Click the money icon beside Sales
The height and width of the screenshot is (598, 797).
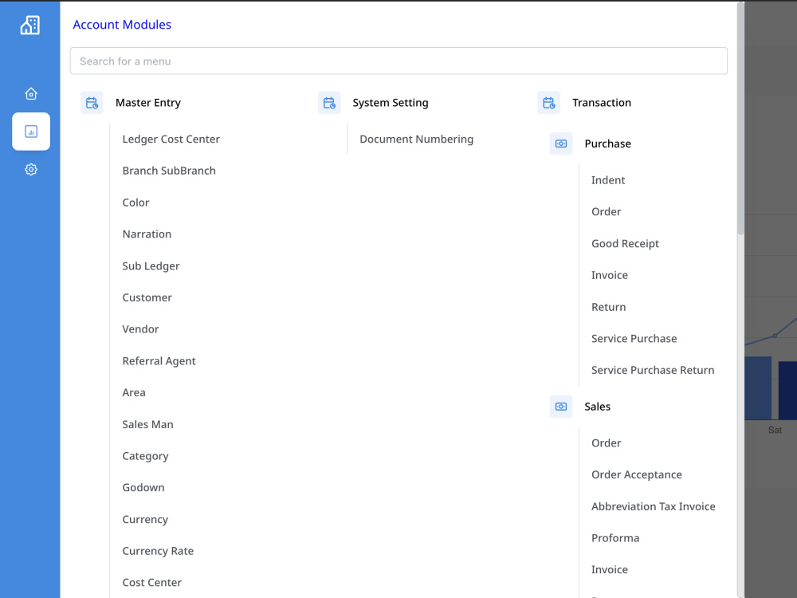coord(561,407)
